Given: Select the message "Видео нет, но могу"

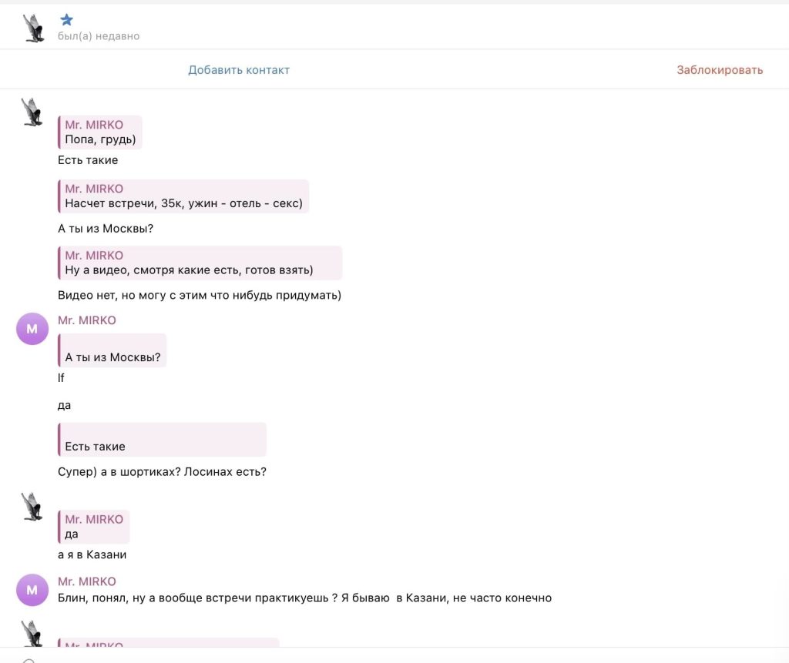Looking at the screenshot, I should [200, 295].
